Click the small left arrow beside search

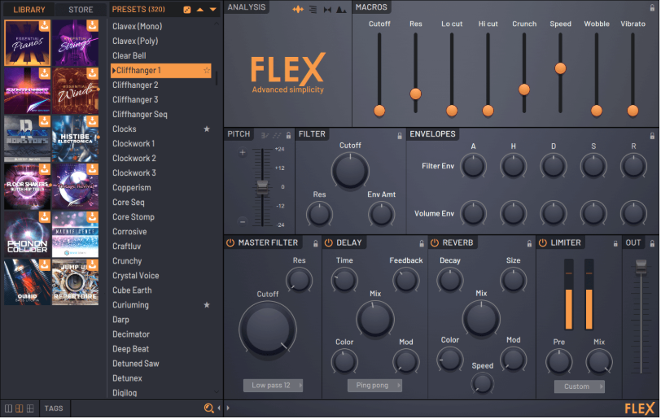click(219, 408)
